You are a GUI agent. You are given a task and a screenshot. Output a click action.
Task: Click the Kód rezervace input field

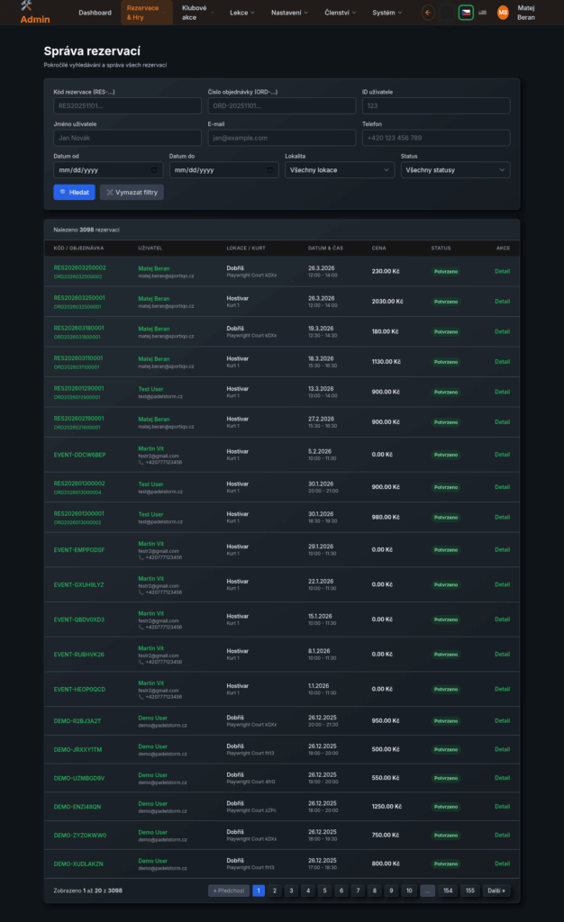tap(127, 106)
